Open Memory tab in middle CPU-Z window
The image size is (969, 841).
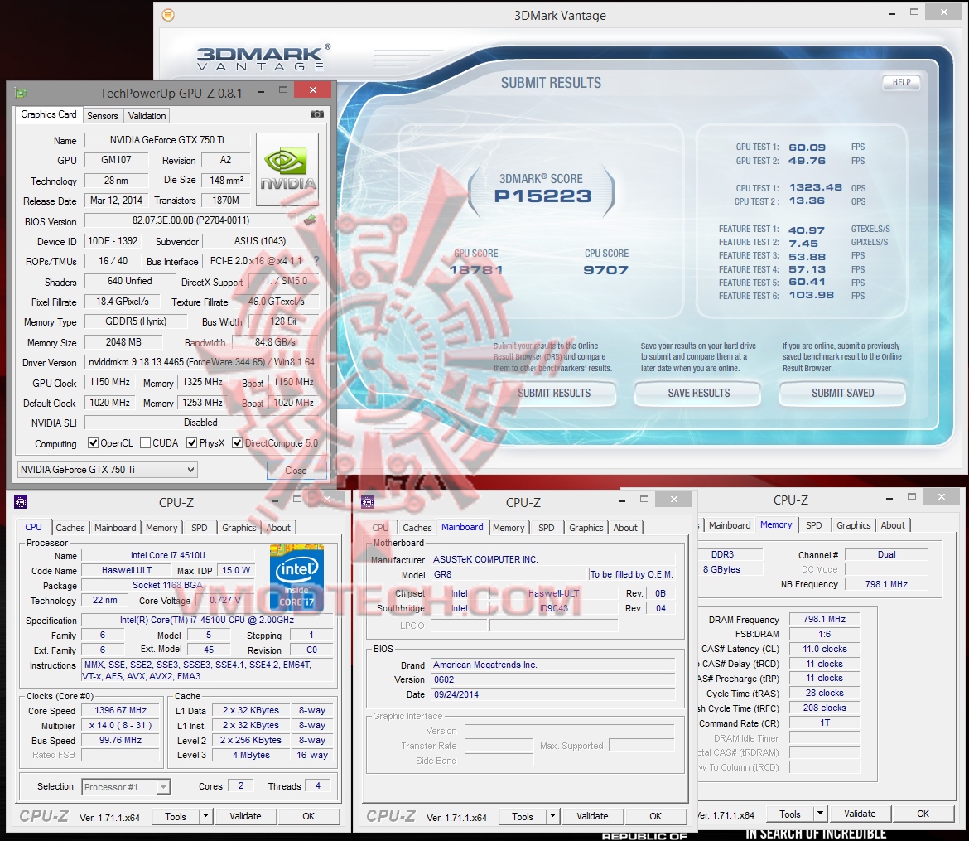tap(508, 528)
